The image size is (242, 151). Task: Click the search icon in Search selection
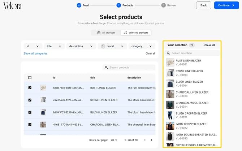click(x=168, y=53)
